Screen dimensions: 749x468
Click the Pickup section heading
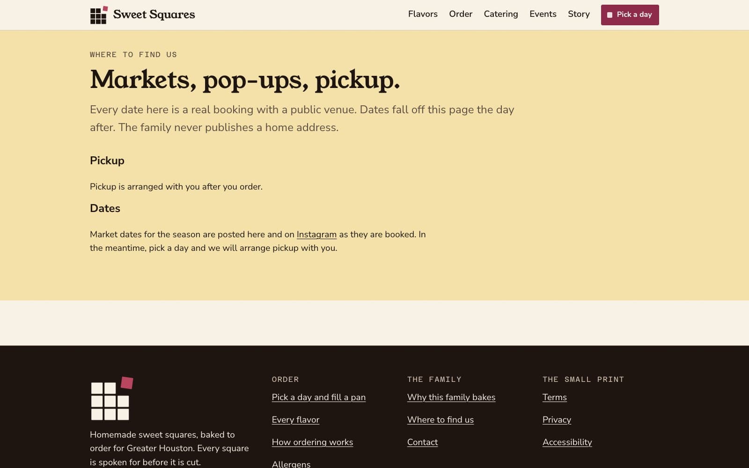tap(107, 161)
